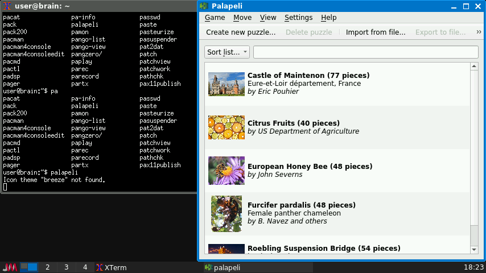Open the View menu
The image size is (486, 273).
[267, 18]
